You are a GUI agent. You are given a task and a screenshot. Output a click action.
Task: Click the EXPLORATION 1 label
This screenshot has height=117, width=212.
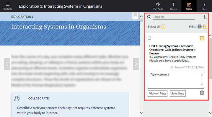pos(22,17)
